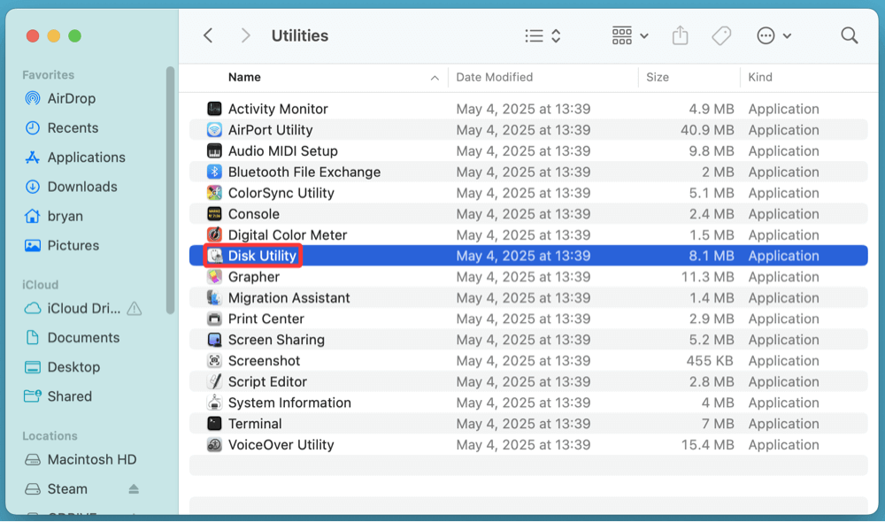Viewport: 885px width, 522px height.
Task: Open the Activity Monitor application icon
Action: point(213,108)
